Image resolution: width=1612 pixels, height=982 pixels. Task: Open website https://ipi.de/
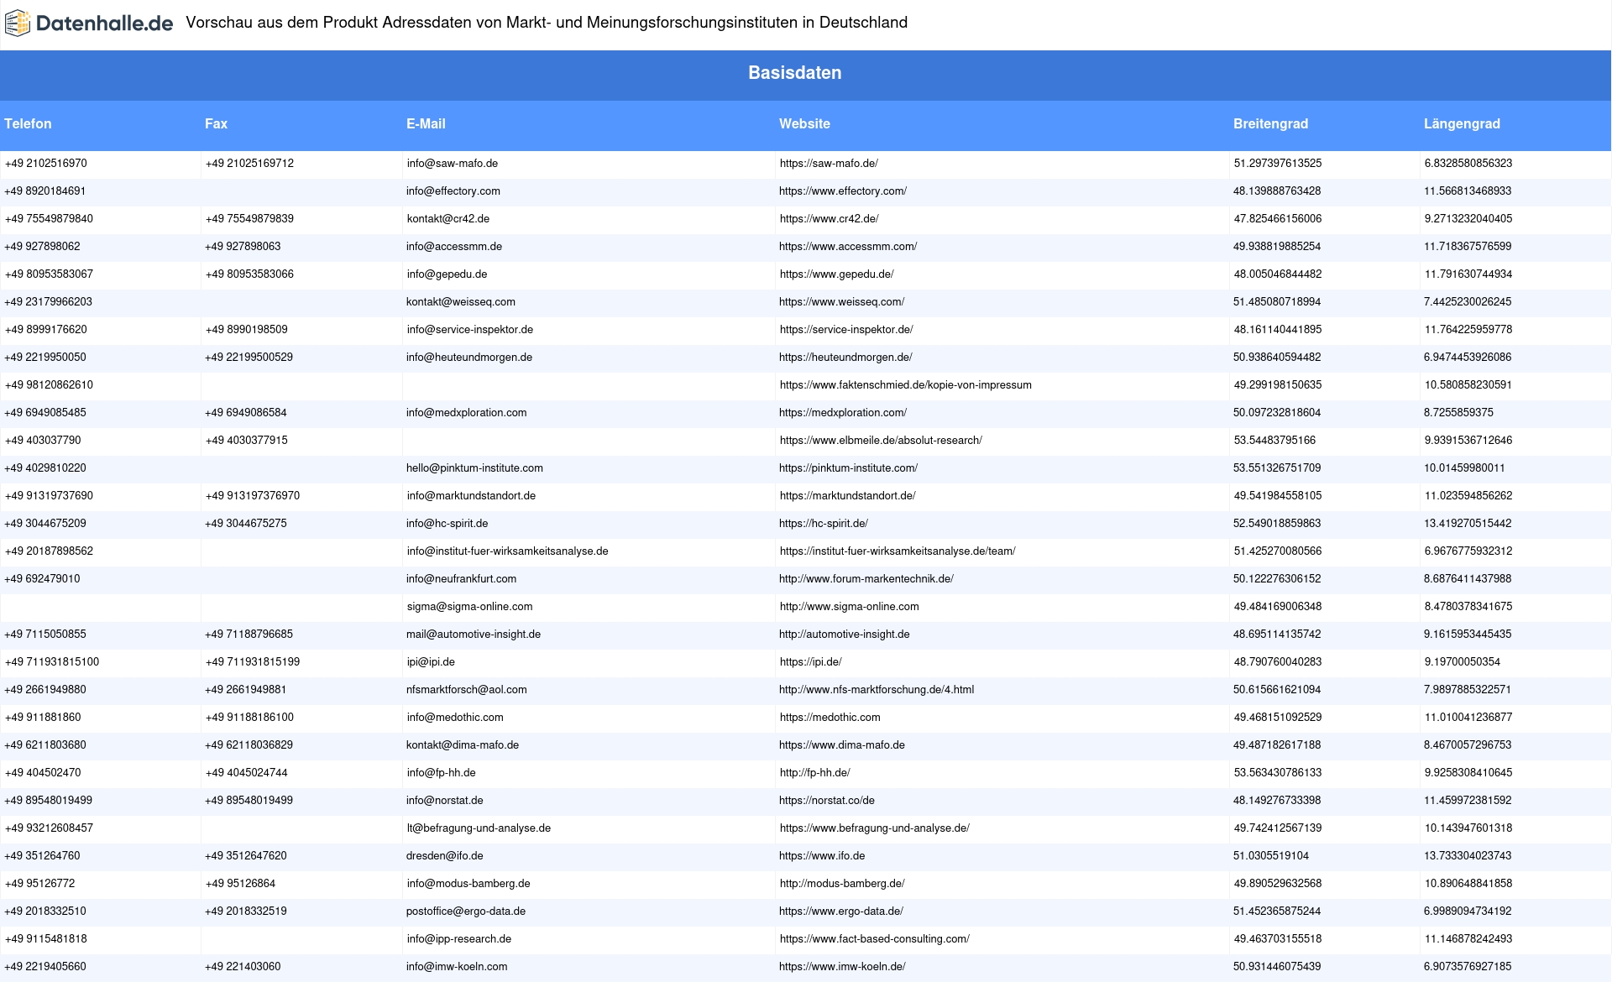811,662
